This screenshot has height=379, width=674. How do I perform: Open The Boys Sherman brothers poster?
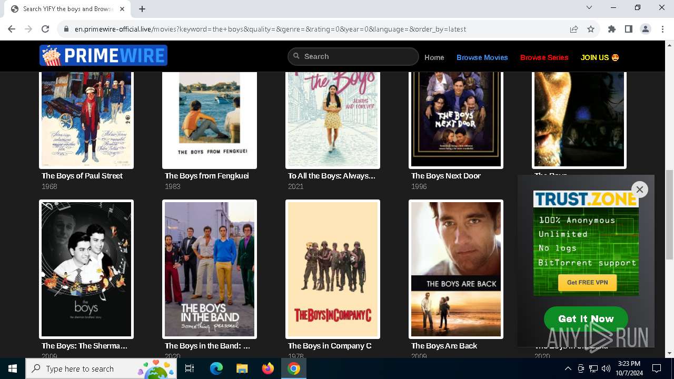tap(86, 269)
